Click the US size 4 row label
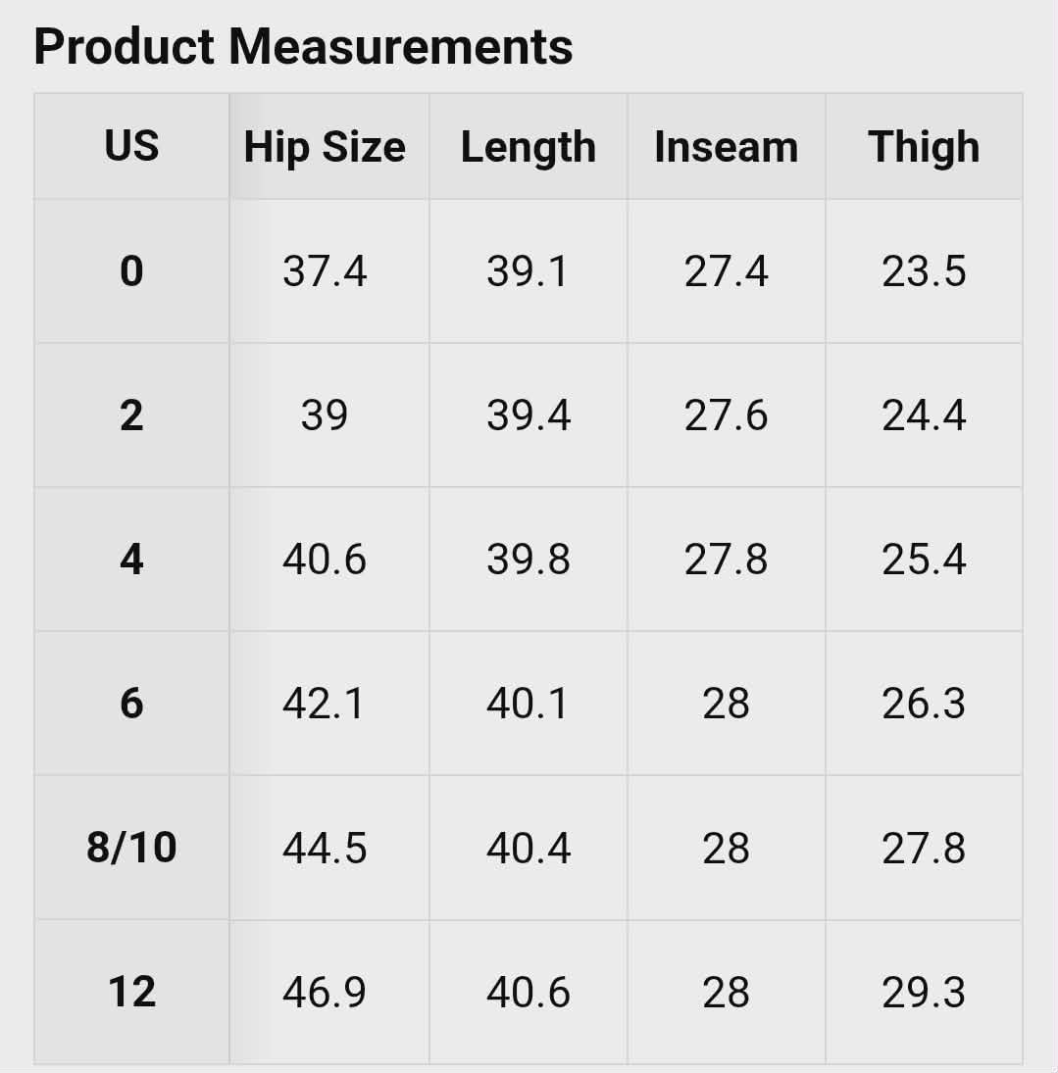1058x1073 pixels. point(131,560)
